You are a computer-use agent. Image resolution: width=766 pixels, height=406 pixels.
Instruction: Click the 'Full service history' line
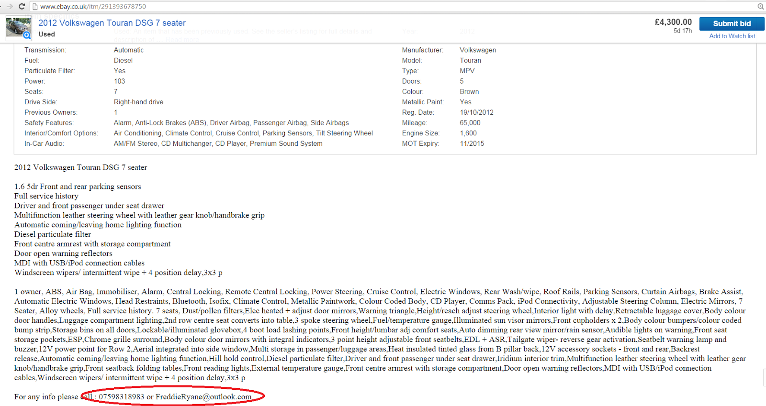click(x=46, y=196)
